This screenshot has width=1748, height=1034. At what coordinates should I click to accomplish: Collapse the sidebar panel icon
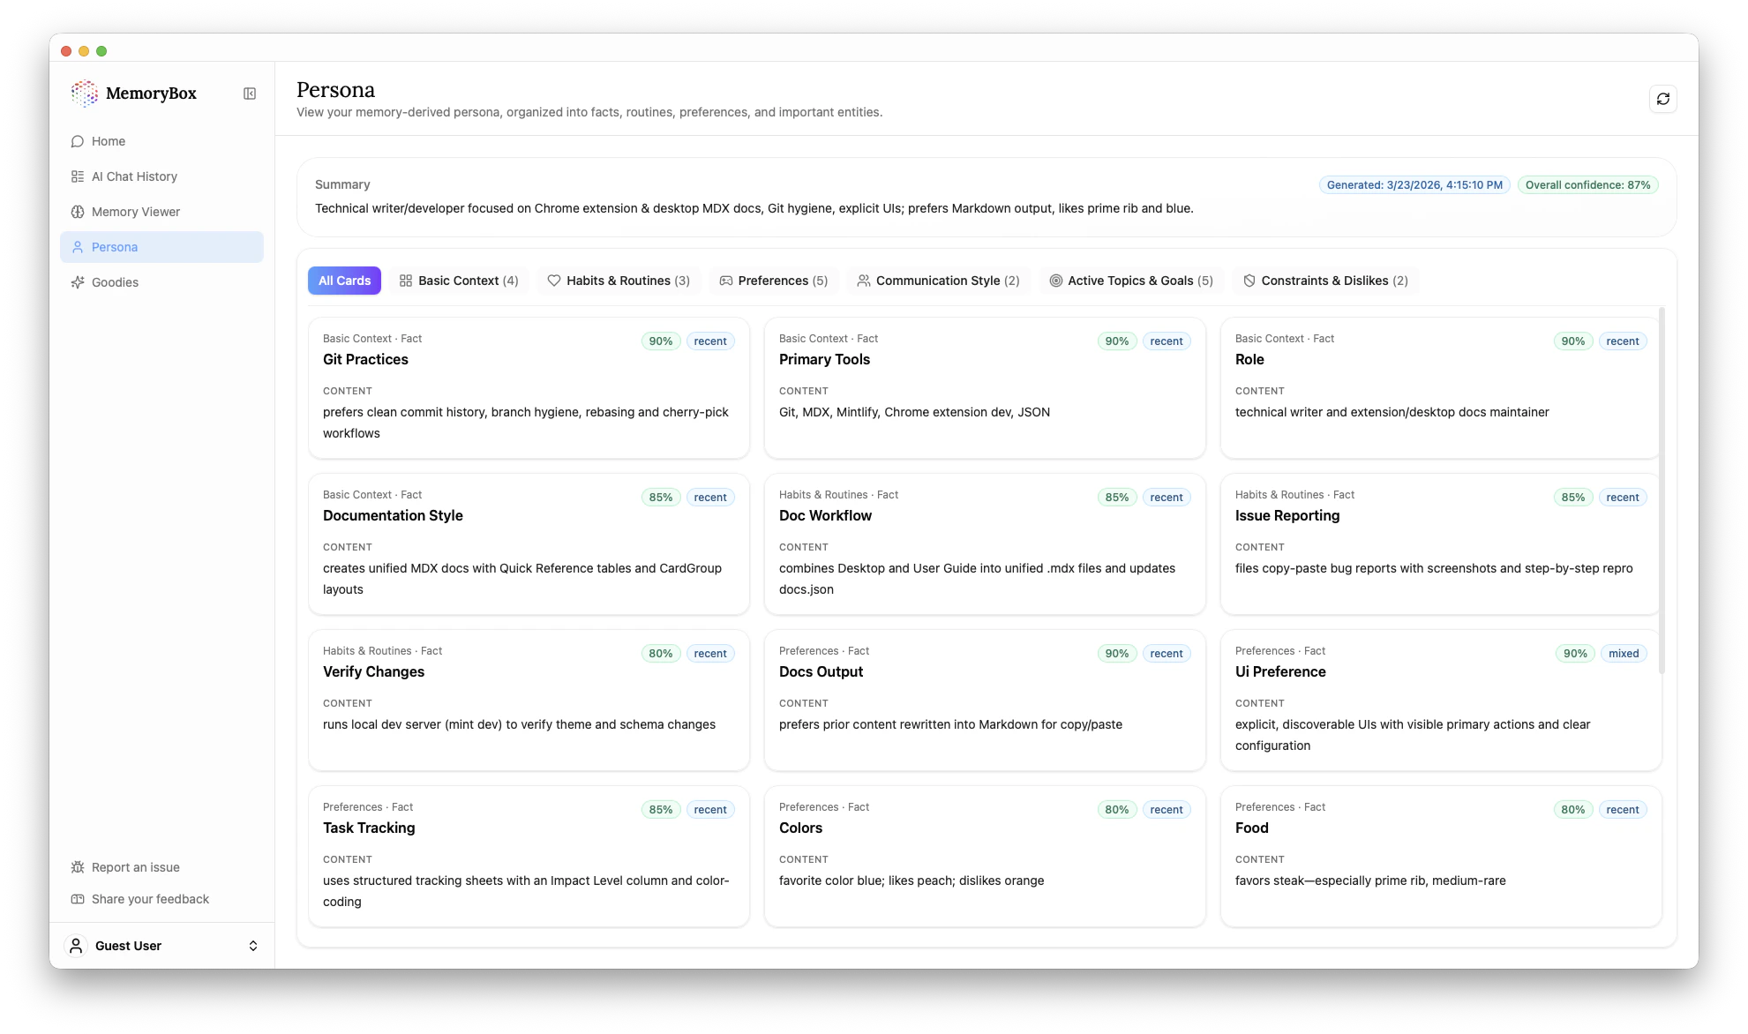(250, 94)
